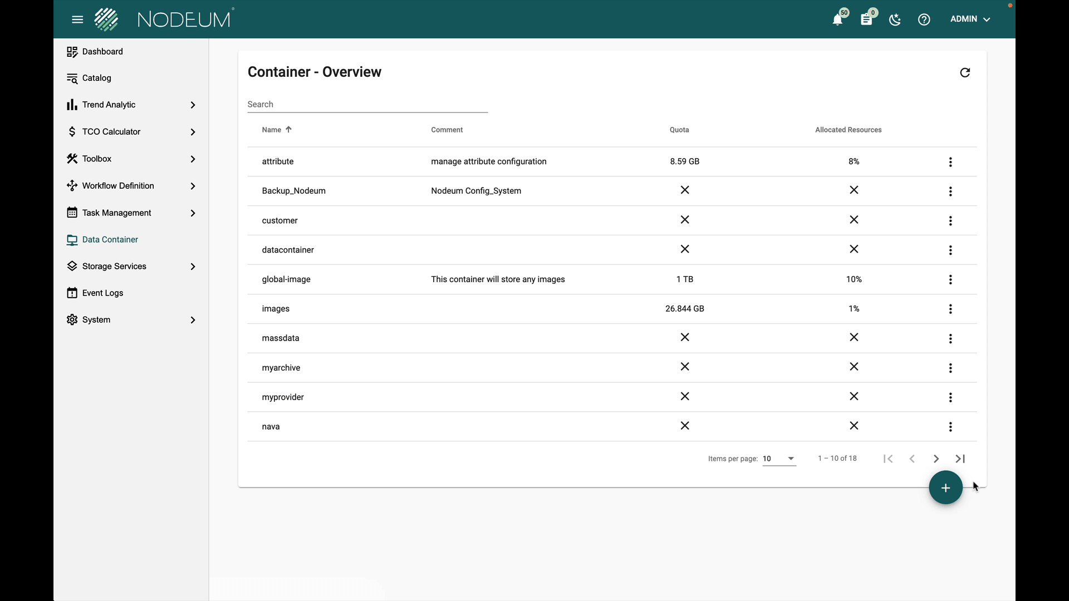Click the Quota column header

click(x=679, y=130)
